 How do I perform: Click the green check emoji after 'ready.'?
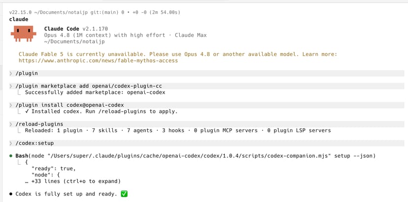pos(124,194)
